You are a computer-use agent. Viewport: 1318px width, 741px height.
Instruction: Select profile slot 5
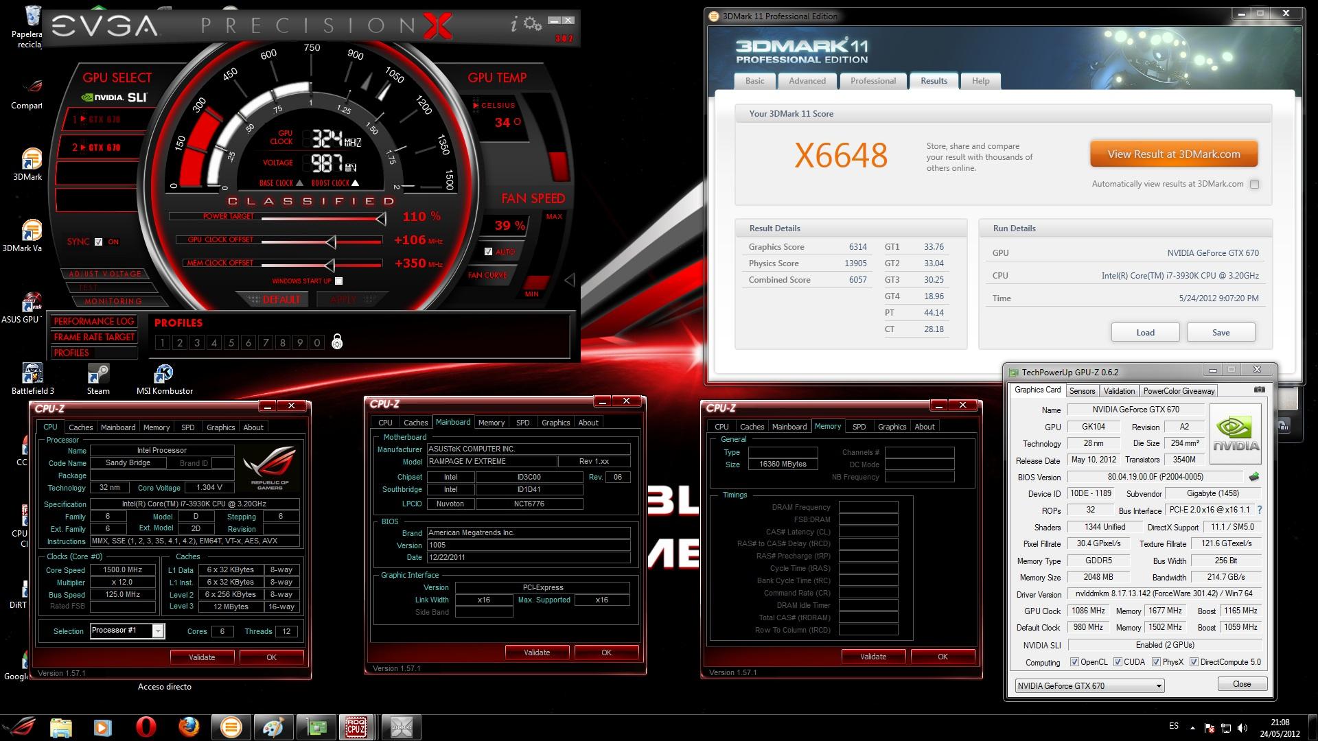231,342
